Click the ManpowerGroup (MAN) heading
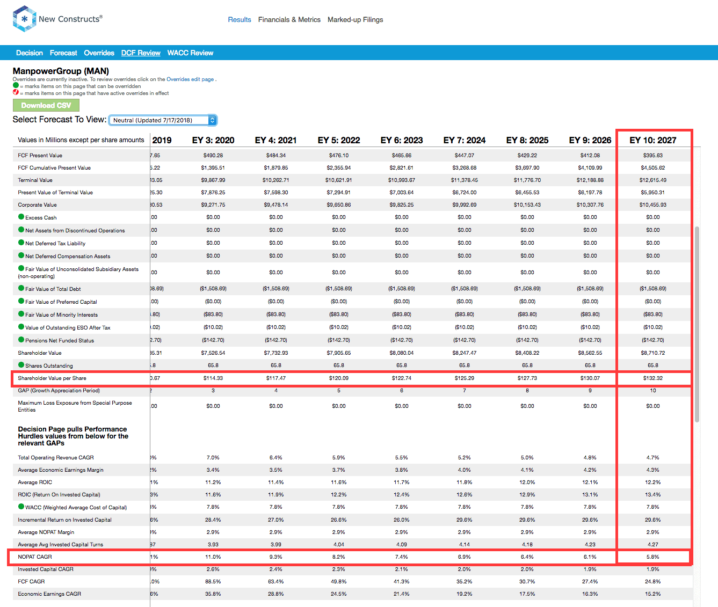The height and width of the screenshot is (607, 718). pyautogui.click(x=61, y=71)
